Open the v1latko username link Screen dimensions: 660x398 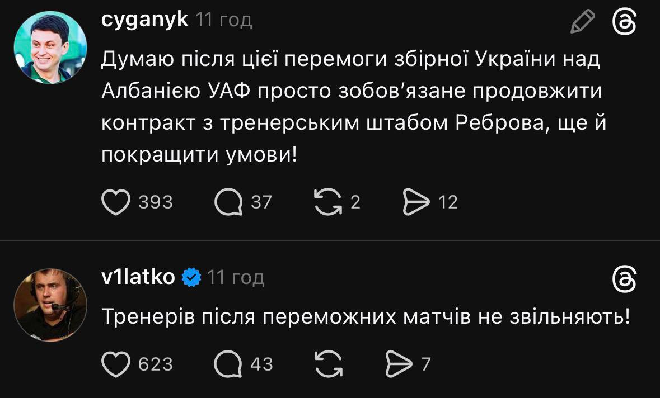138,277
